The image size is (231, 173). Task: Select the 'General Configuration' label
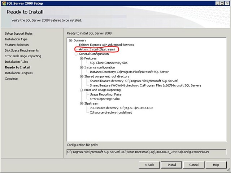94,54
